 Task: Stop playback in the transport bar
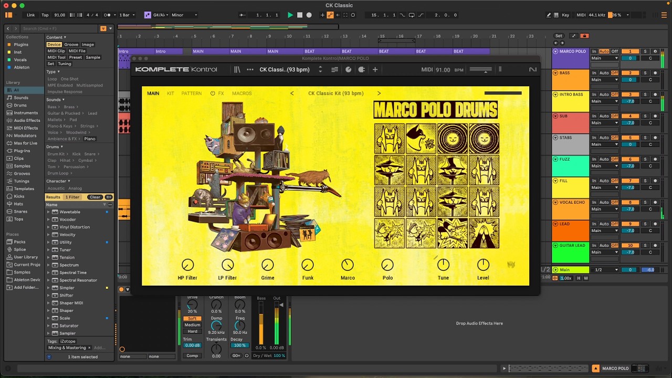pos(300,15)
